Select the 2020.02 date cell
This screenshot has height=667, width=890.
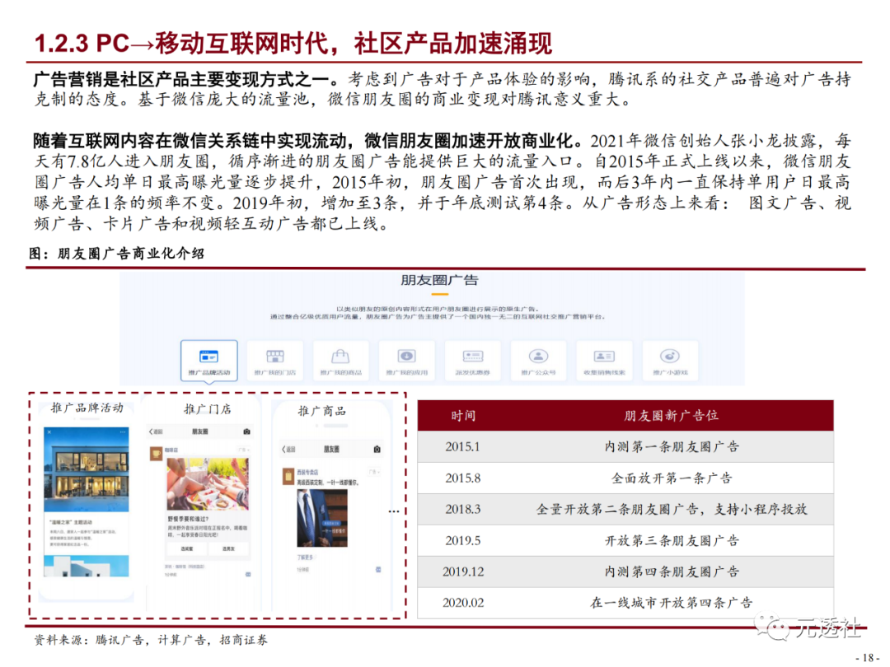tap(463, 602)
